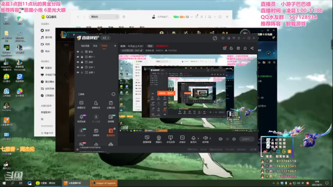Open playlist 111111111 in QQ Music

tap(47, 126)
